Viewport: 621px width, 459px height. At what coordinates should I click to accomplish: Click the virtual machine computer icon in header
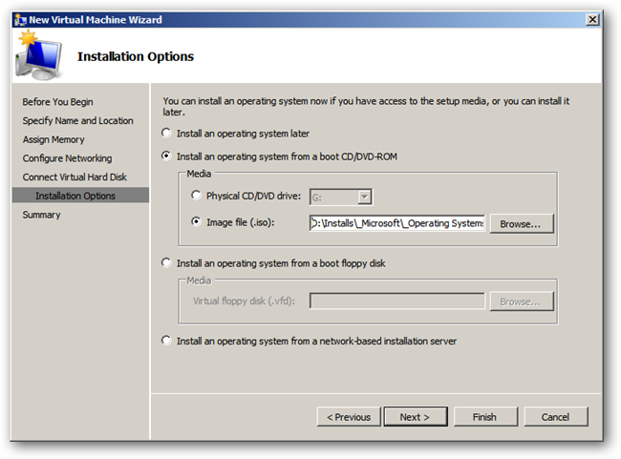pyautogui.click(x=39, y=55)
